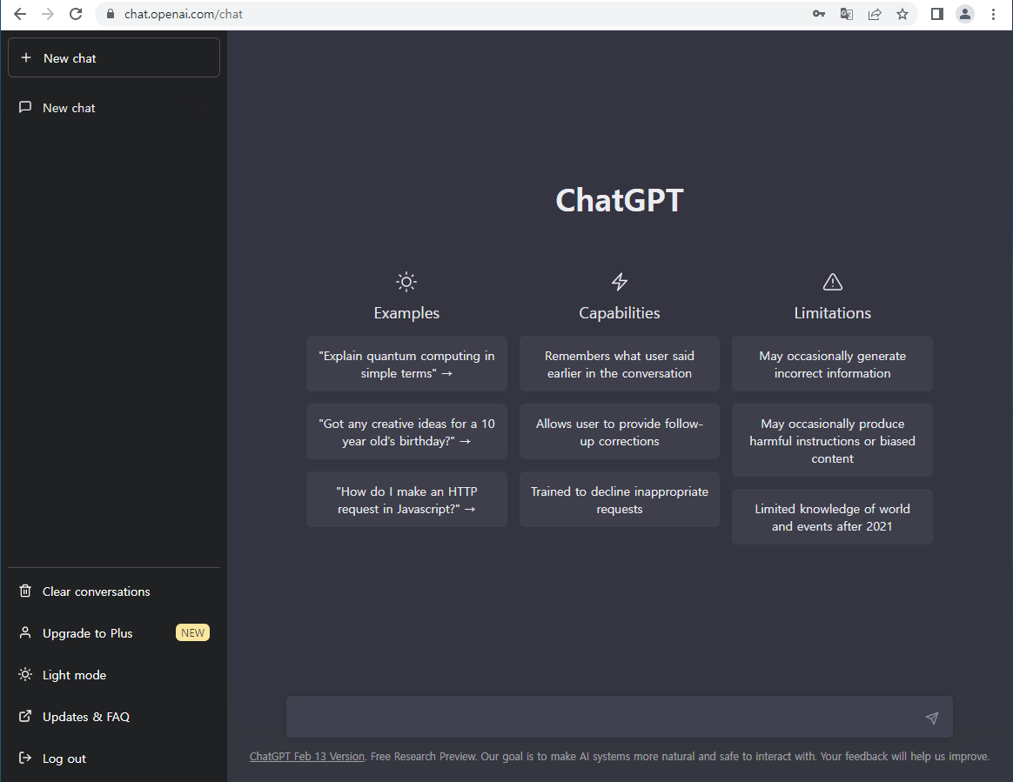Click "Trained to decline inappropriate requests" card
The width and height of the screenshot is (1013, 782).
point(620,499)
